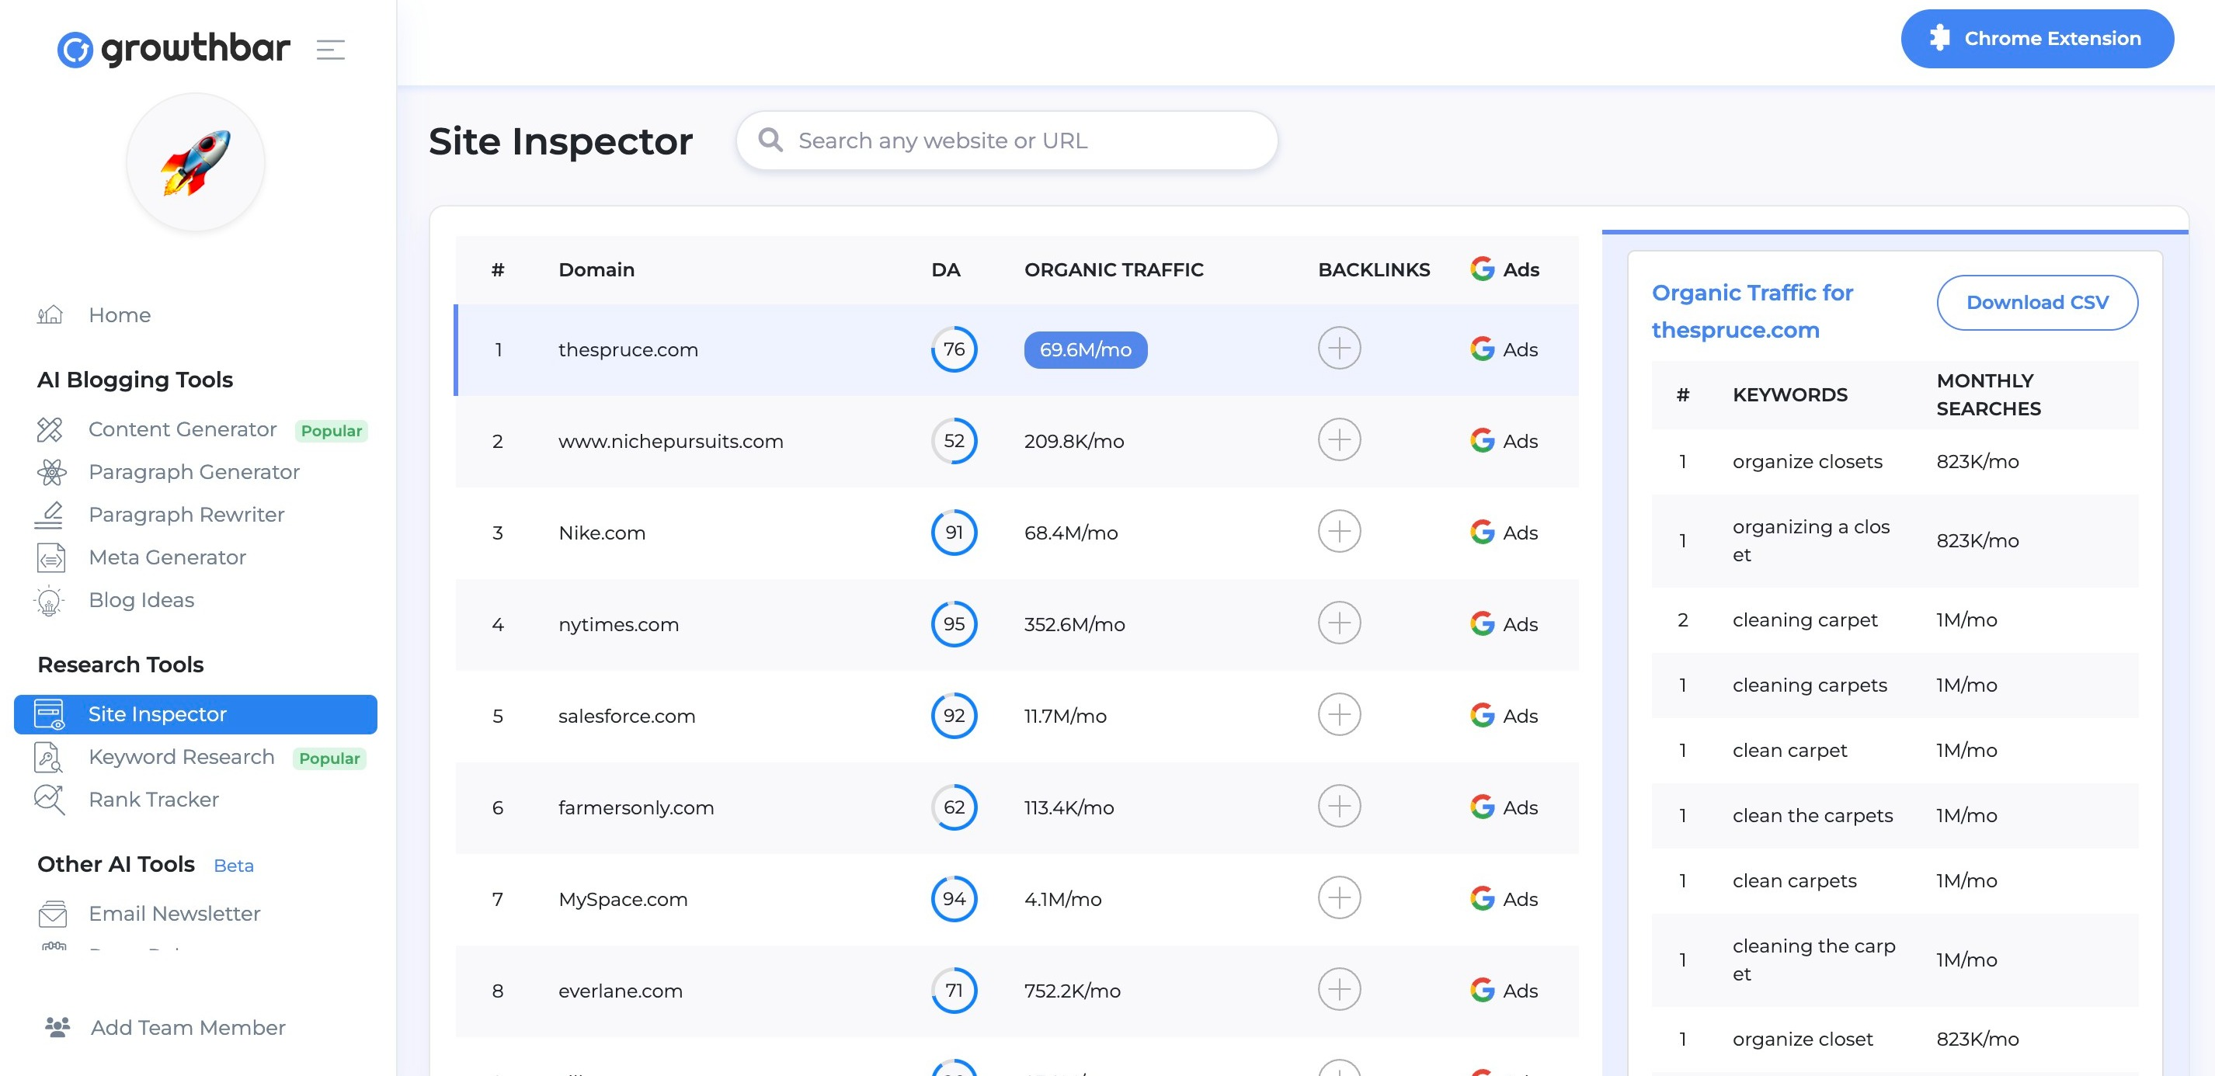Expand backlinks plus for thespruce.com

click(x=1339, y=348)
